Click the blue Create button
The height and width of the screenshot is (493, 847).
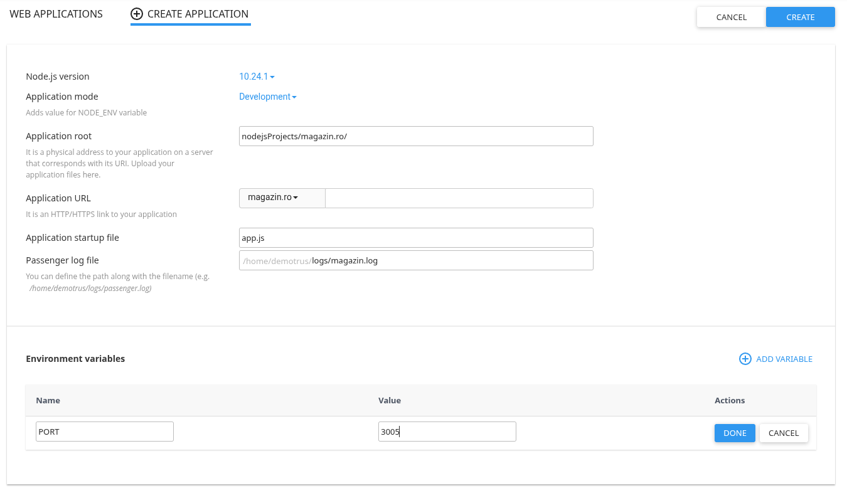coord(801,17)
